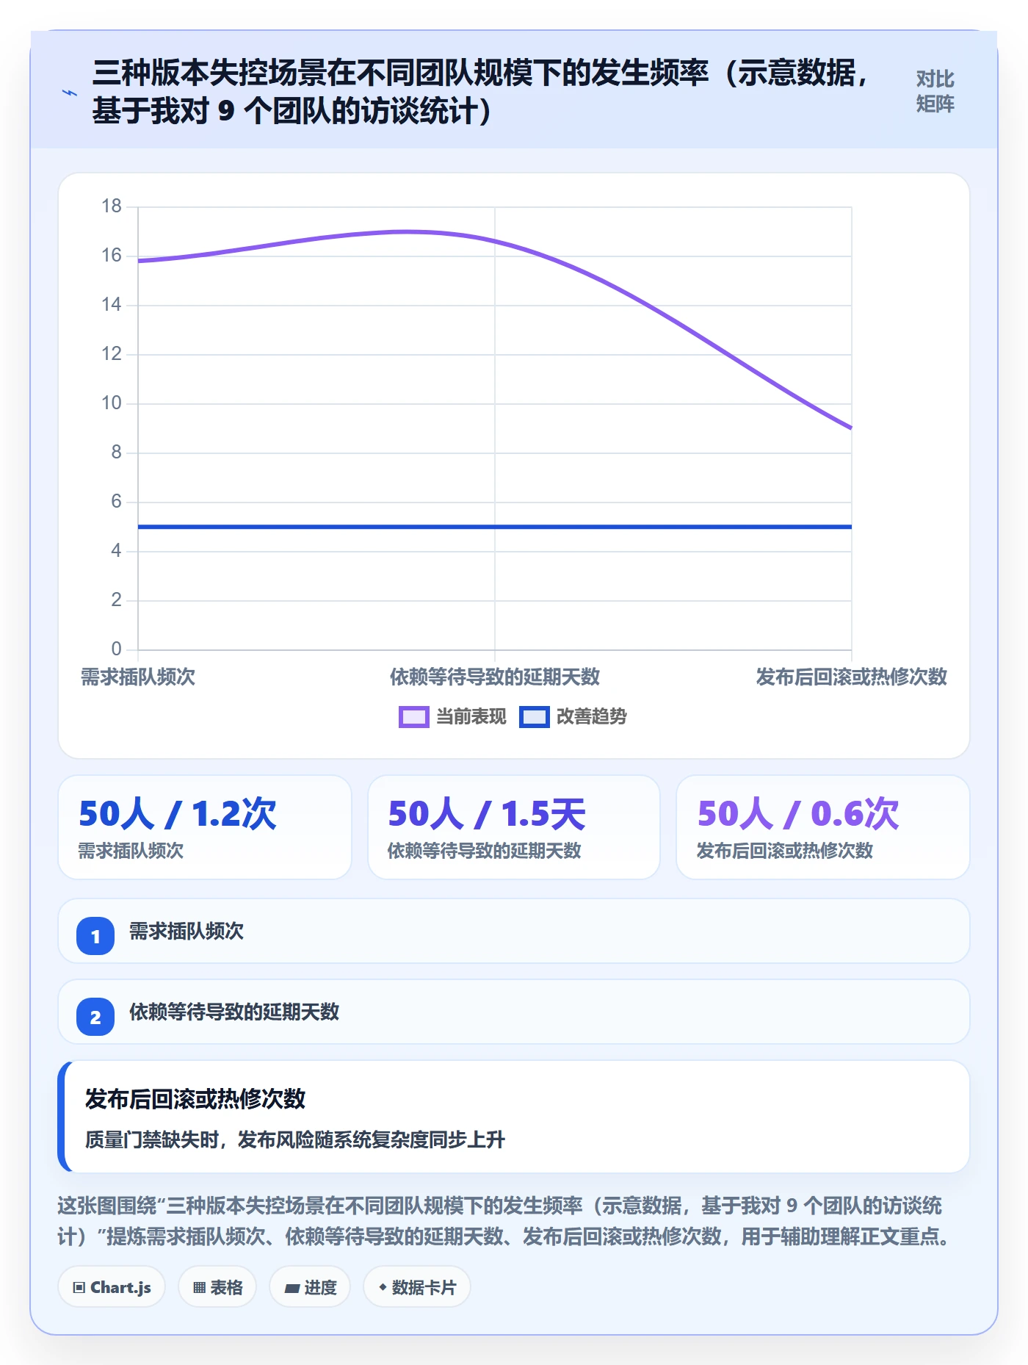Image resolution: width=1028 pixels, height=1365 pixels.
Task: Click the 需求插队频次 x-axis label
Action: click(138, 677)
